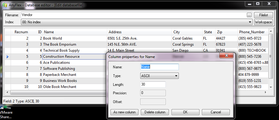Open the Index dropdown showing No index
The image size is (279, 120).
click(x=137, y=22)
